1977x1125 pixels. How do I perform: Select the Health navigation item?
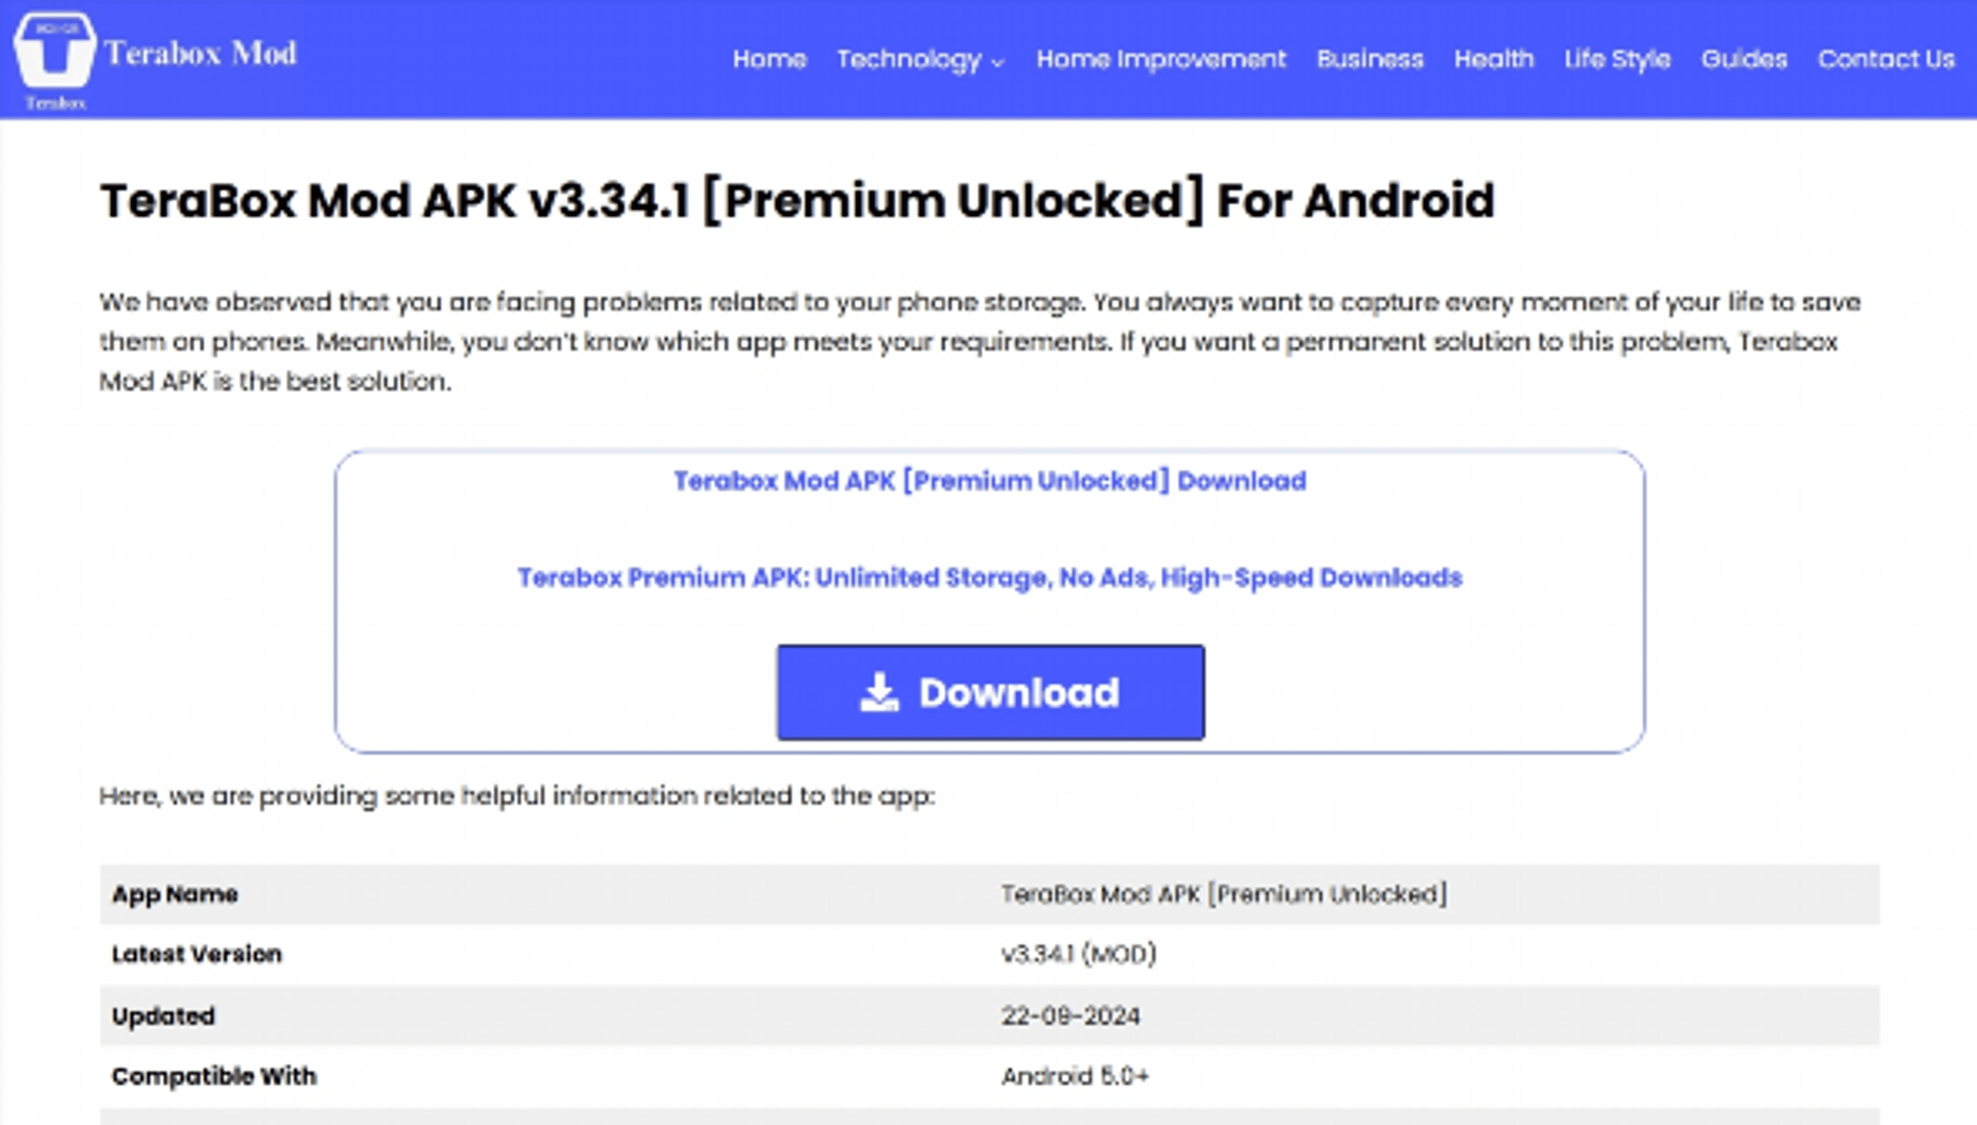1493,59
